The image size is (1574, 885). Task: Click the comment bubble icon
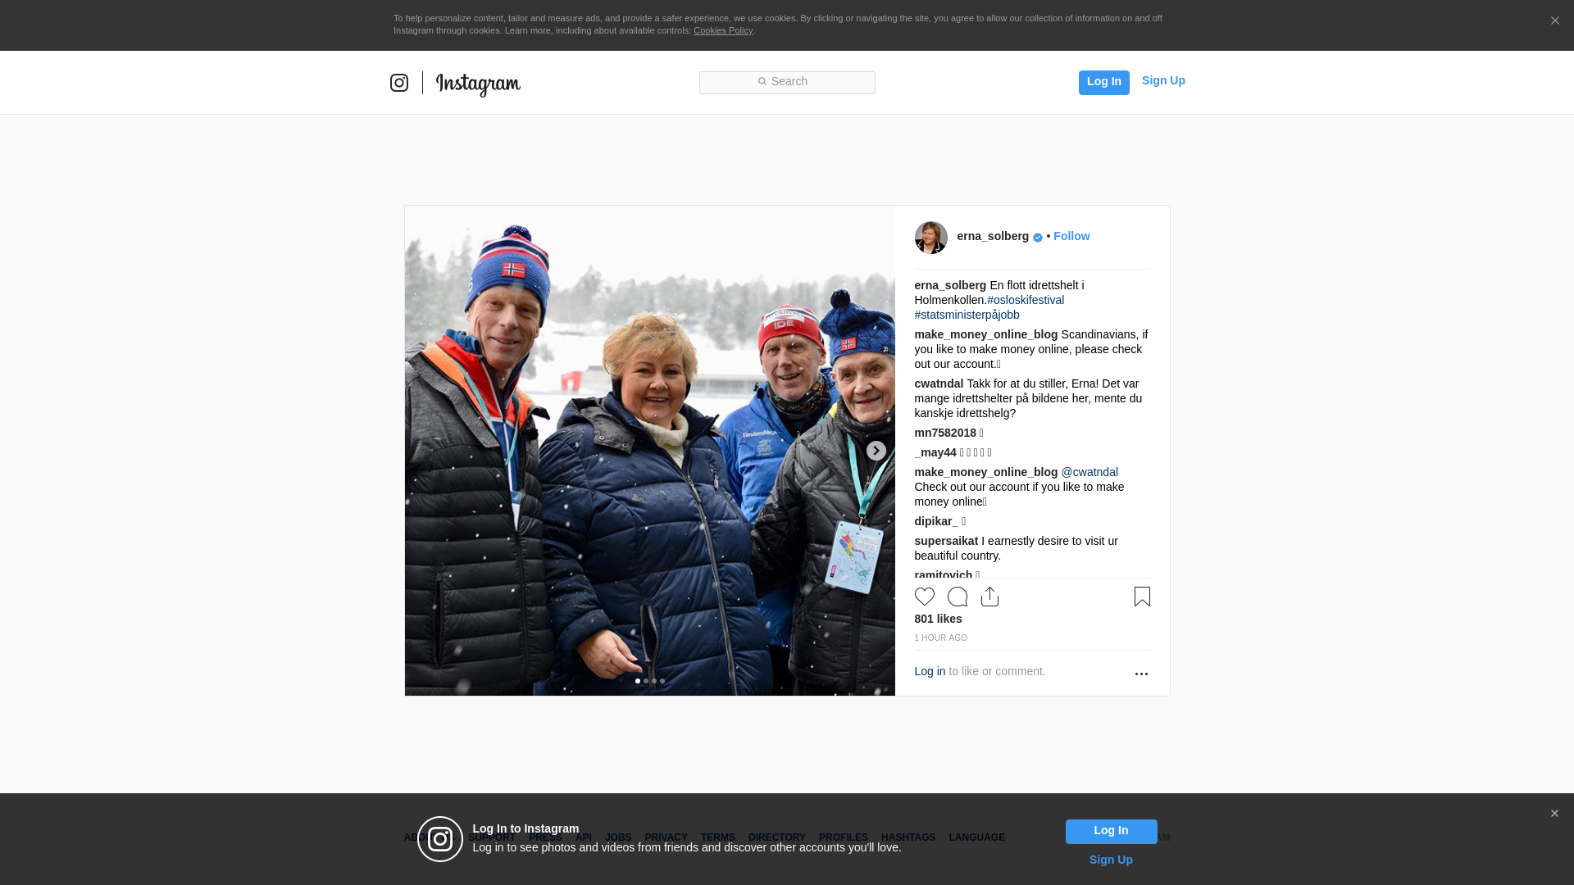tap(957, 597)
